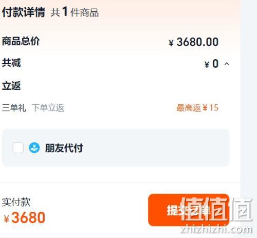Click the 三单礼 promotion label
The image size is (257, 238).
(x=14, y=108)
